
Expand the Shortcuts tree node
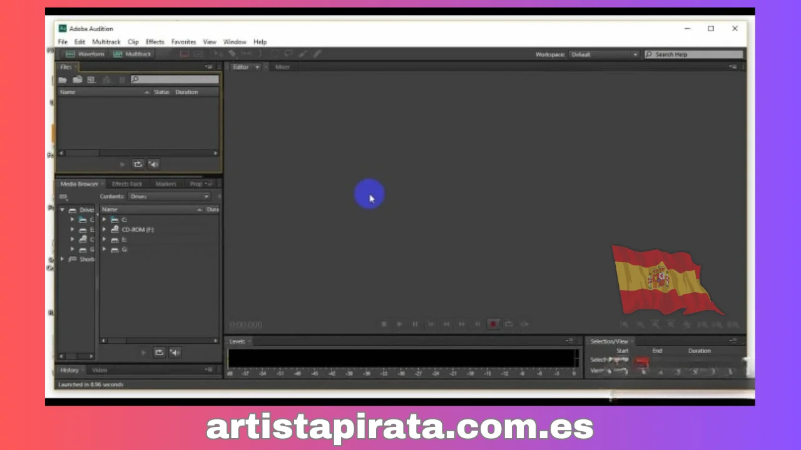[x=63, y=259]
